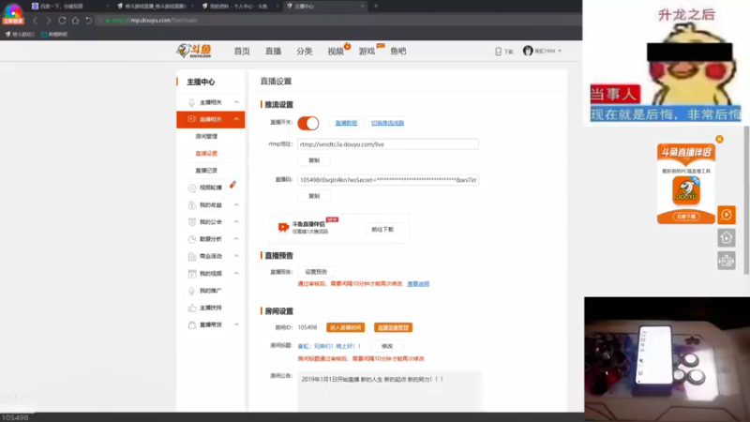Click the money bag icon beside 我的收益
Viewport: 750px width, 422px height.
[x=192, y=205]
